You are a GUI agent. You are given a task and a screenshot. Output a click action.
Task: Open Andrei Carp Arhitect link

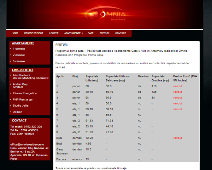point(22,85)
